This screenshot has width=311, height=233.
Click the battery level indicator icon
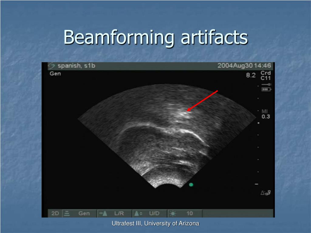(266, 89)
